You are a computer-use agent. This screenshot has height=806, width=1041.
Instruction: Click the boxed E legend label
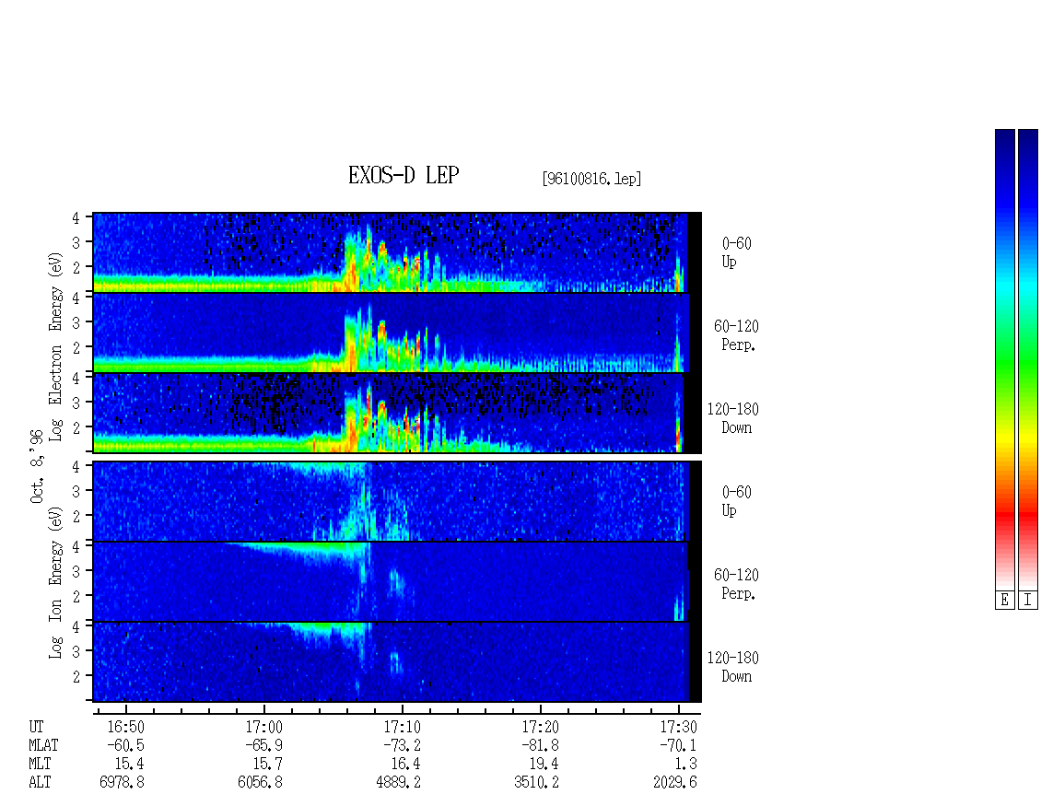(x=1004, y=601)
